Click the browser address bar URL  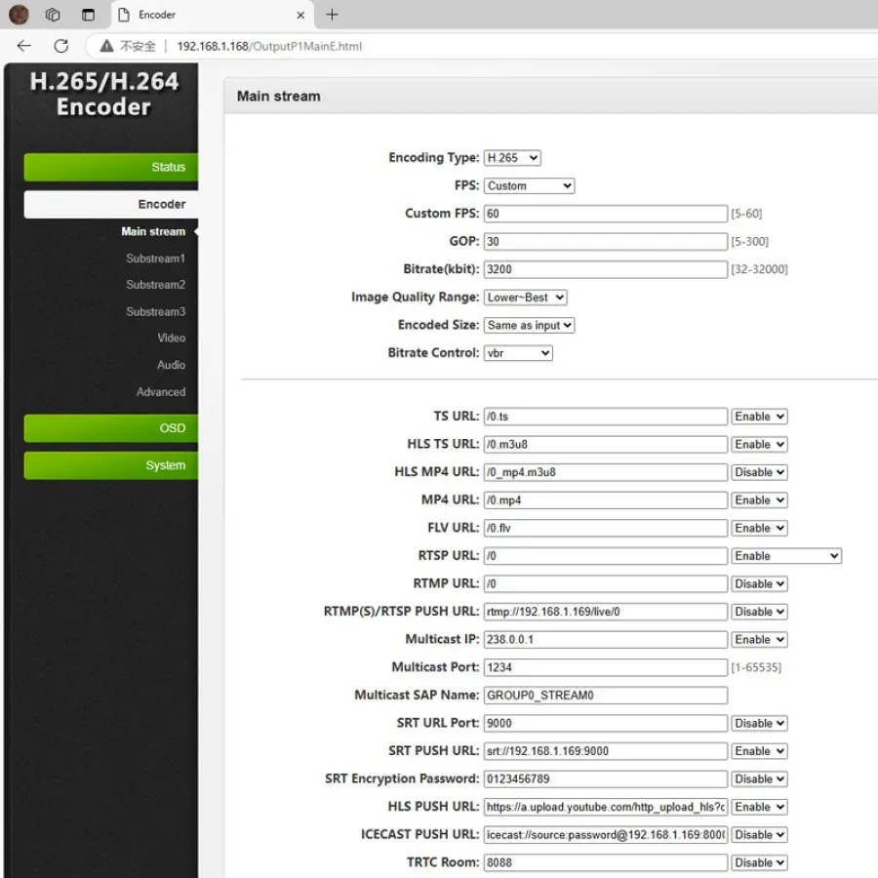[269, 46]
